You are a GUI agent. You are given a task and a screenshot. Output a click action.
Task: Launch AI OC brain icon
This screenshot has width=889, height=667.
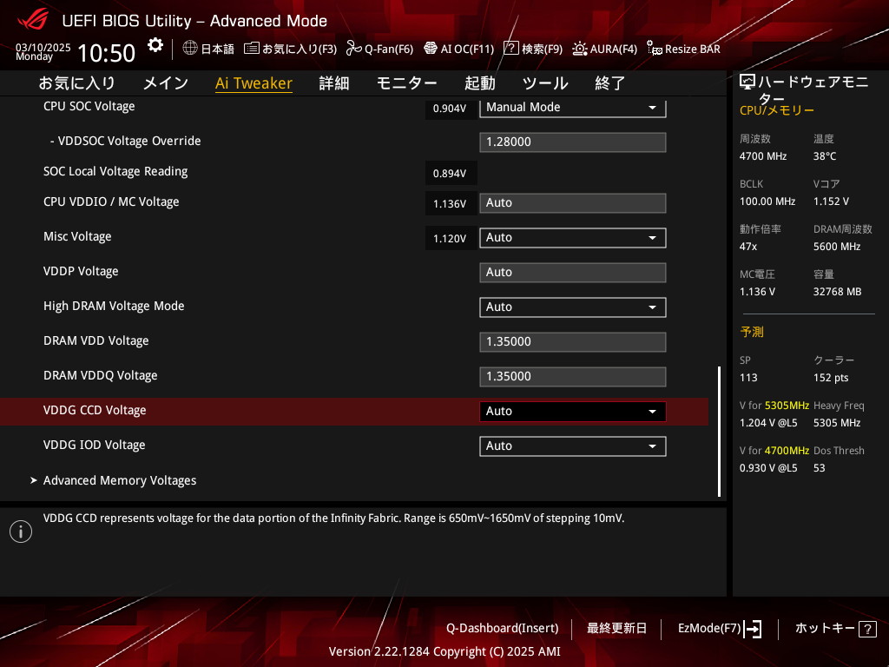431,49
